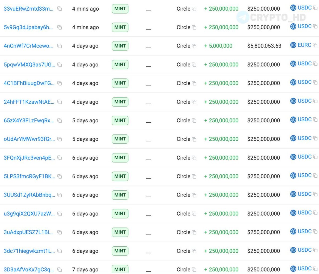
Task: Copy transaction hash 5LPS3fmcRGyF1BK
Action: [x=60, y=176]
